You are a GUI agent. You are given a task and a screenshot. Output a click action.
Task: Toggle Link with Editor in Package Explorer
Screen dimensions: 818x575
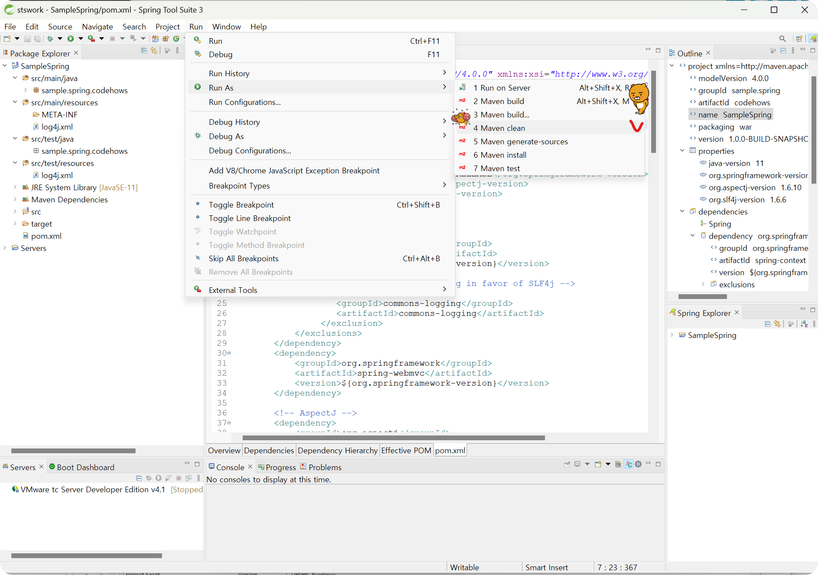(154, 51)
